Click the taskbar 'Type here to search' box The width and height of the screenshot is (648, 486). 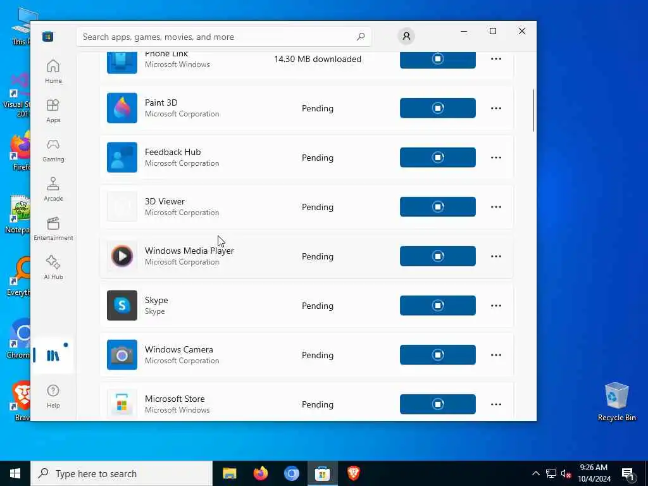click(x=121, y=473)
